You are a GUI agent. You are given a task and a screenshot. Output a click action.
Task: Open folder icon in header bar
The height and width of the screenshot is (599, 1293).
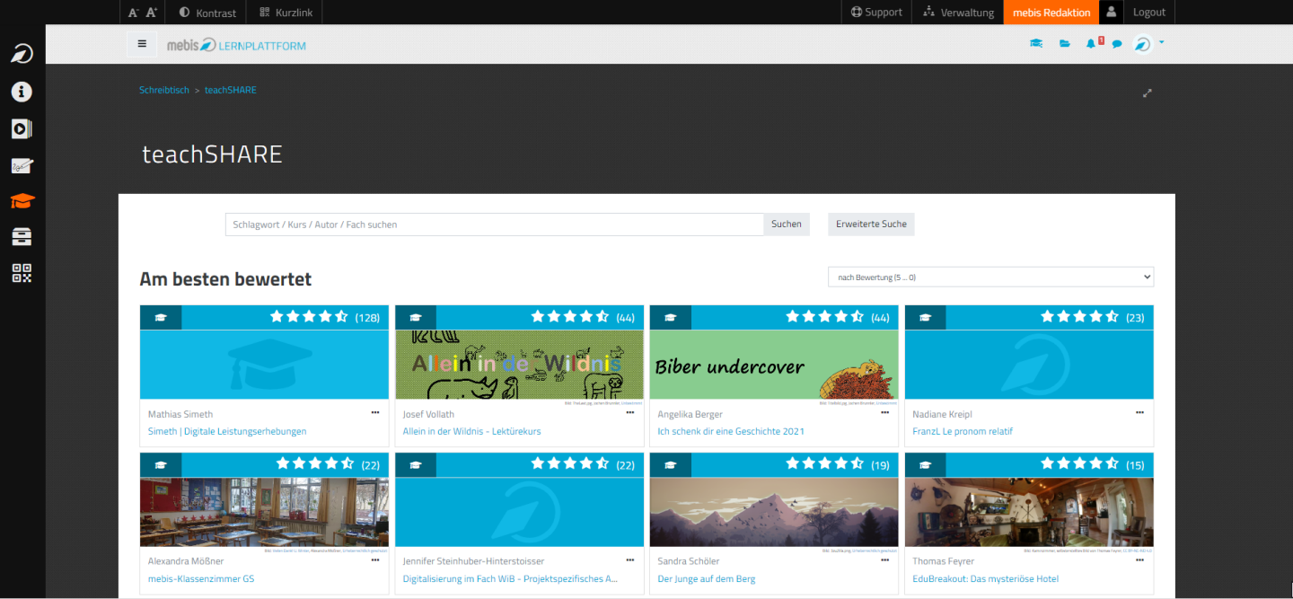click(1064, 43)
